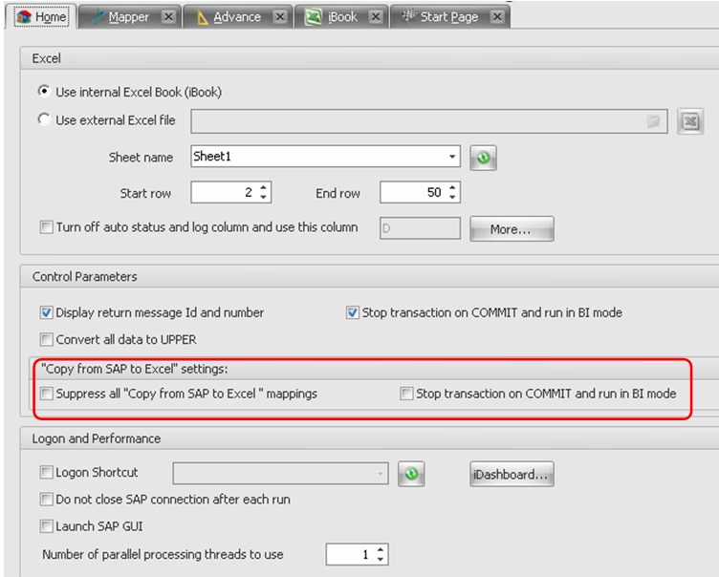Image resolution: width=719 pixels, height=577 pixels.
Task: Enable Convert all data to UPPER
Action: pyautogui.click(x=46, y=338)
